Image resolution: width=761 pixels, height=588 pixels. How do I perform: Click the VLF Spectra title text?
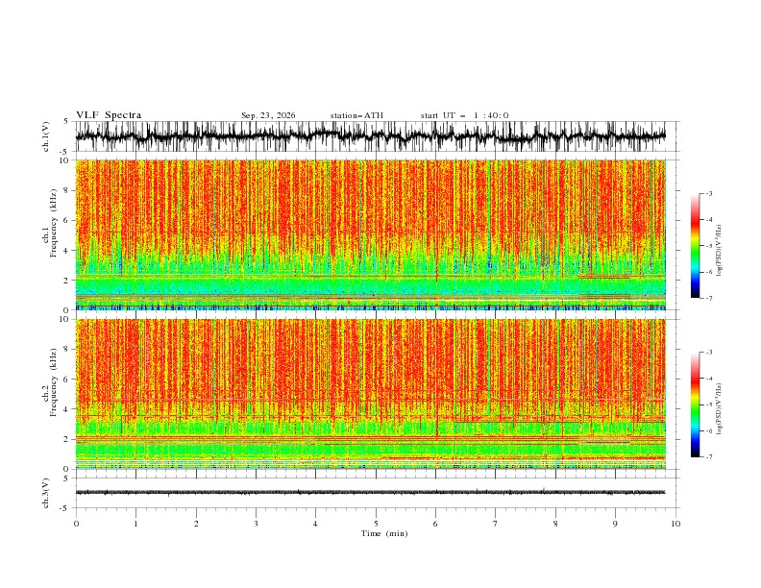coord(109,115)
